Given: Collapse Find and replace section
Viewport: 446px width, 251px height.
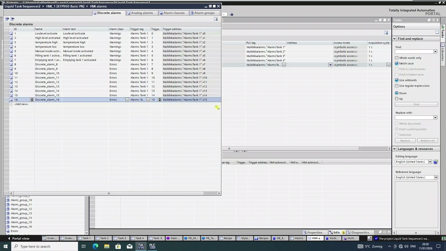Looking at the screenshot, I should coord(395,39).
